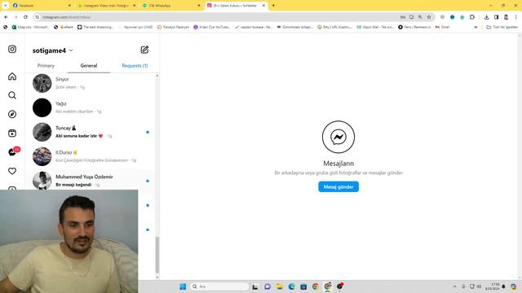
Task: Click Sinyor's profile picture thumbnail
Action: [42, 83]
